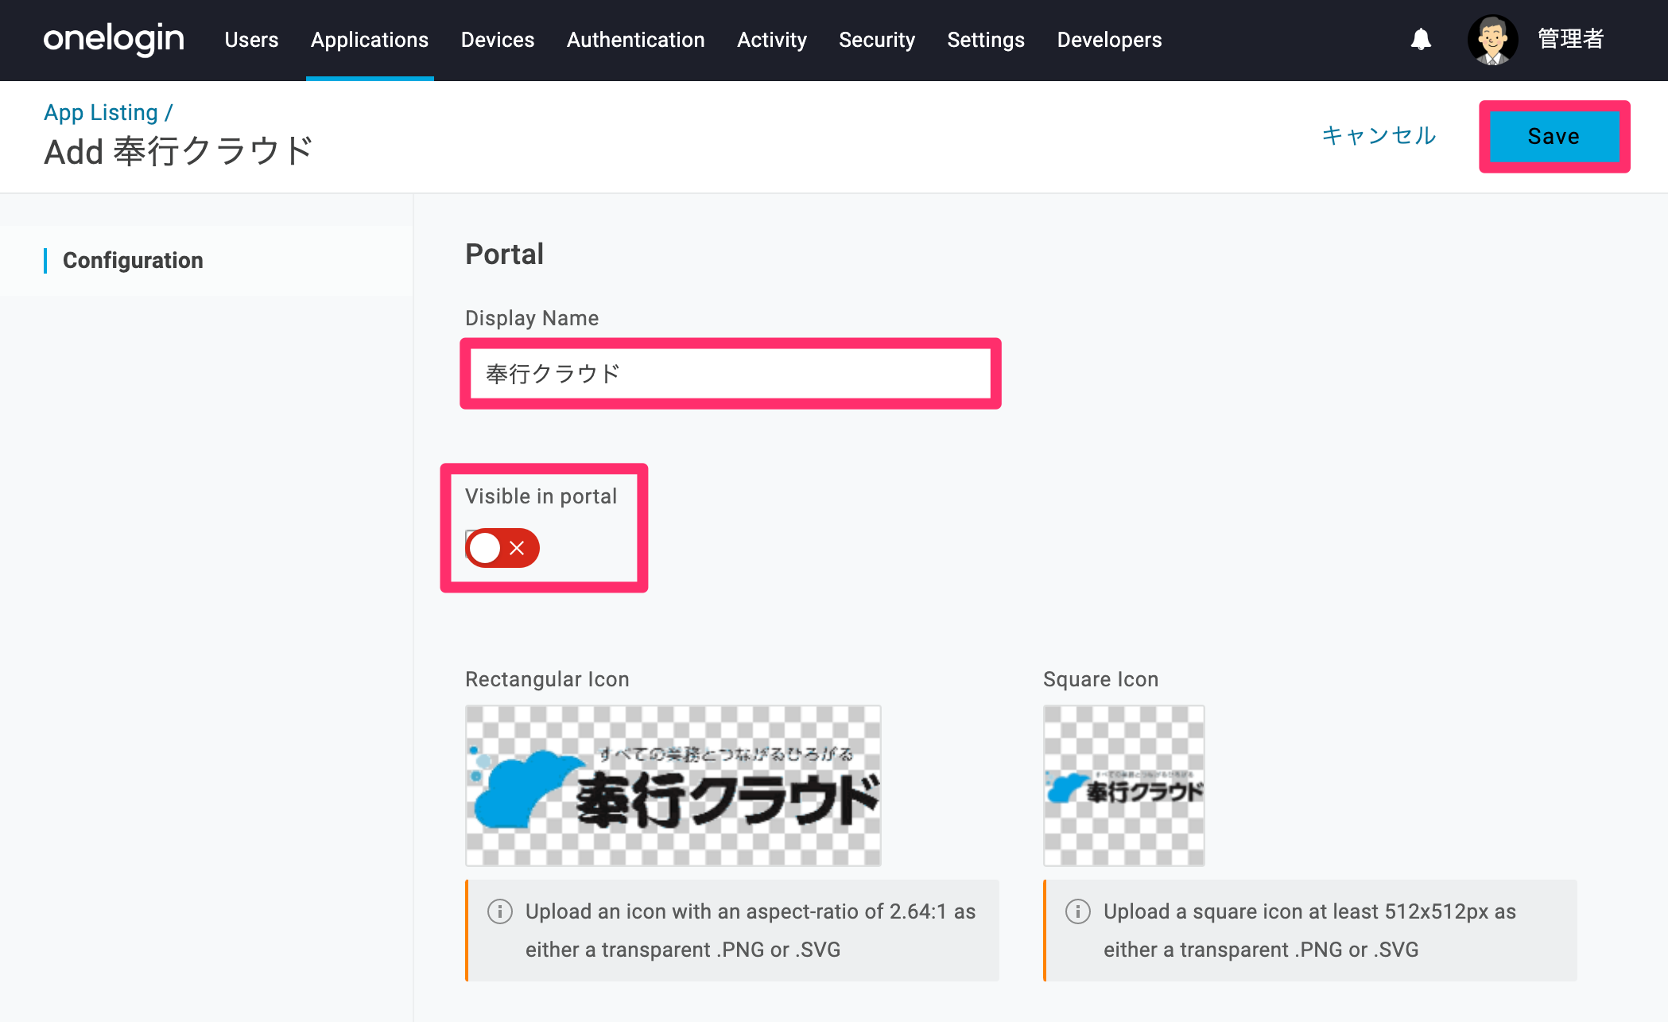1668x1022 pixels.
Task: Open the Security menu
Action: click(x=877, y=40)
